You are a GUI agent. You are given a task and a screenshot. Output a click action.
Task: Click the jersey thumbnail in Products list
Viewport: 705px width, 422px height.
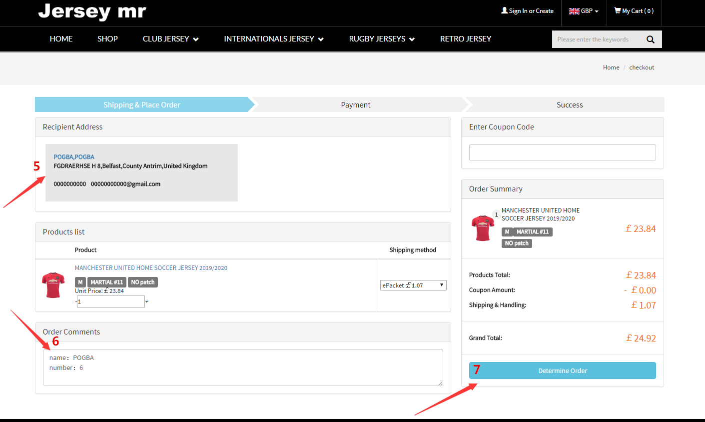click(x=53, y=285)
